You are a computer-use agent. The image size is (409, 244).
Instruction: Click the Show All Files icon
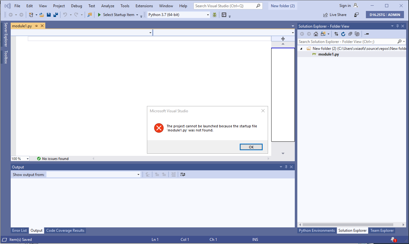(357, 34)
